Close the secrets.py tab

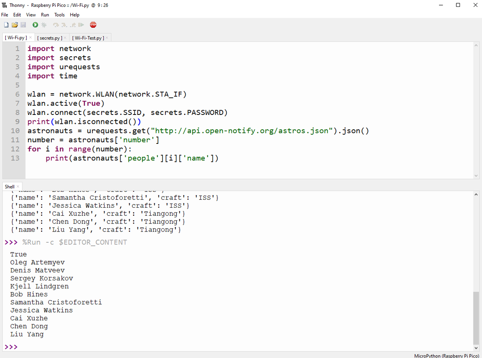coord(65,38)
